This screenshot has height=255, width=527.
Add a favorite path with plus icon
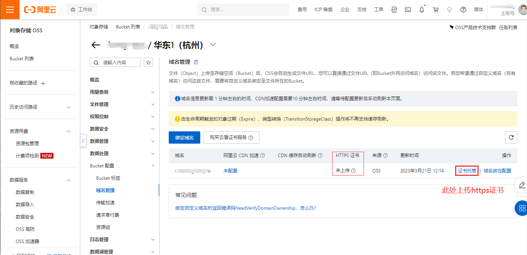click(43, 83)
